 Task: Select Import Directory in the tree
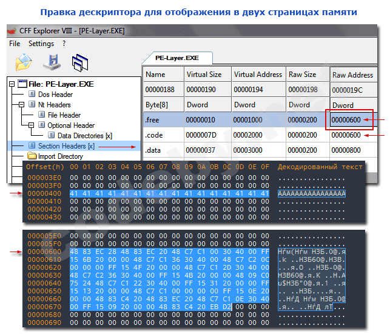pyautogui.click(x=61, y=156)
